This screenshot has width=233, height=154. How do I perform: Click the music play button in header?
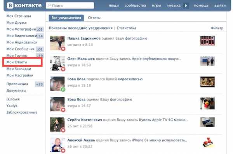186,6
